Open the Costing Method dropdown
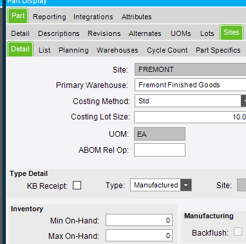The image size is (246, 244). coord(243,101)
